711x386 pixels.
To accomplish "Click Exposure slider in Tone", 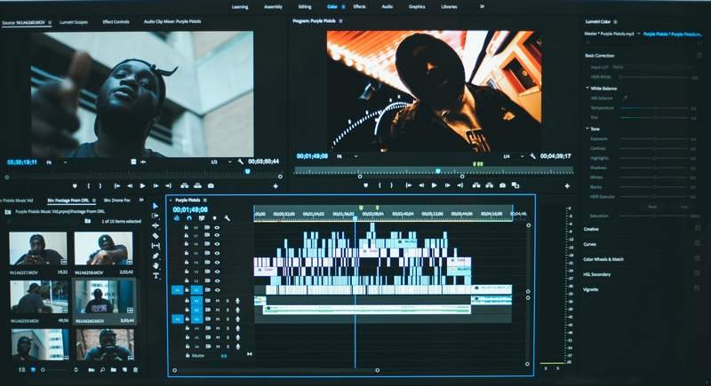I will click(654, 139).
